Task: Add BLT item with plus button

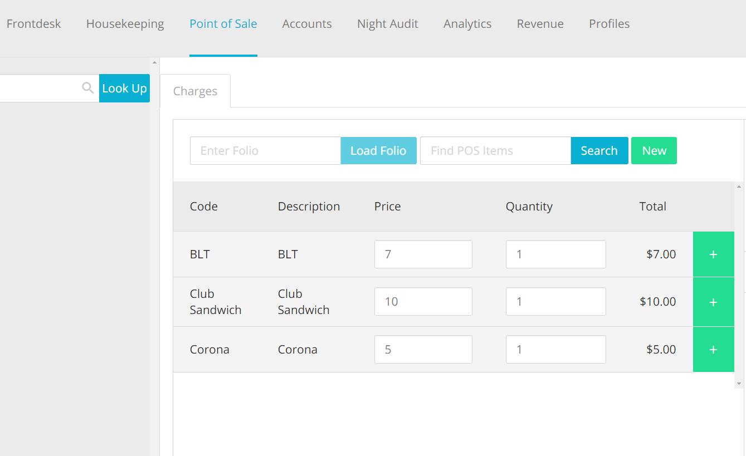Action: [x=713, y=254]
